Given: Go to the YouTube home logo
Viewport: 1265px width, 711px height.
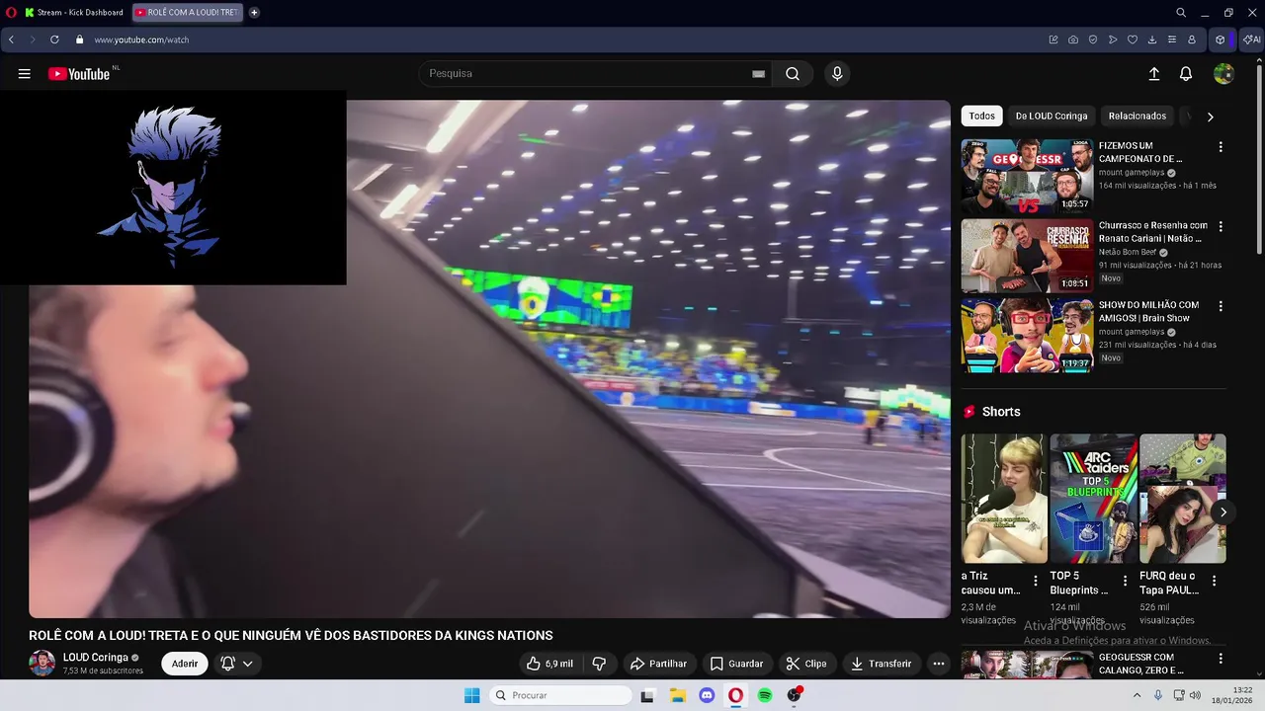Looking at the screenshot, I should point(79,74).
